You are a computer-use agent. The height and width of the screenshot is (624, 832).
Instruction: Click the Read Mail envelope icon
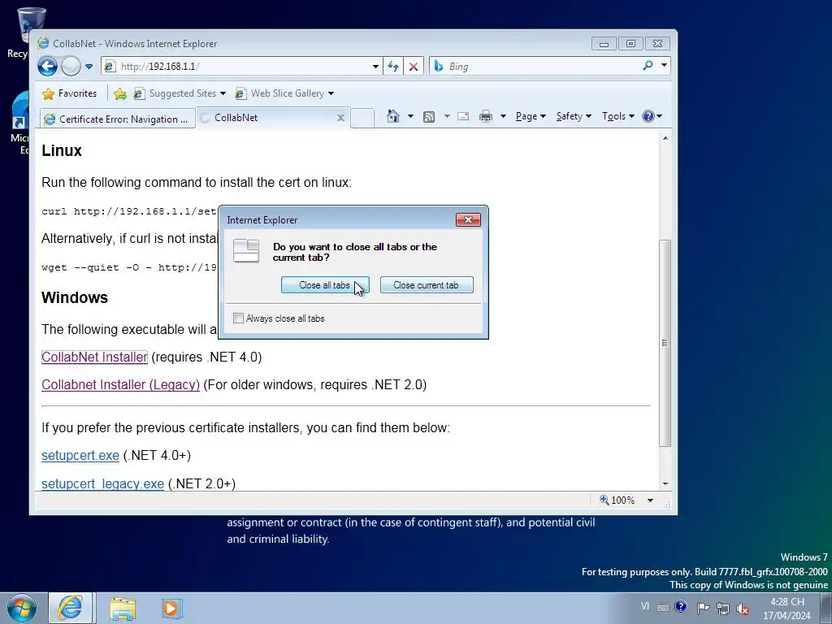pyautogui.click(x=462, y=116)
